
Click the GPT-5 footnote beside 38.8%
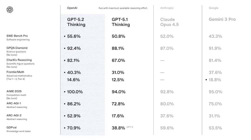pyautogui.click(x=130, y=127)
